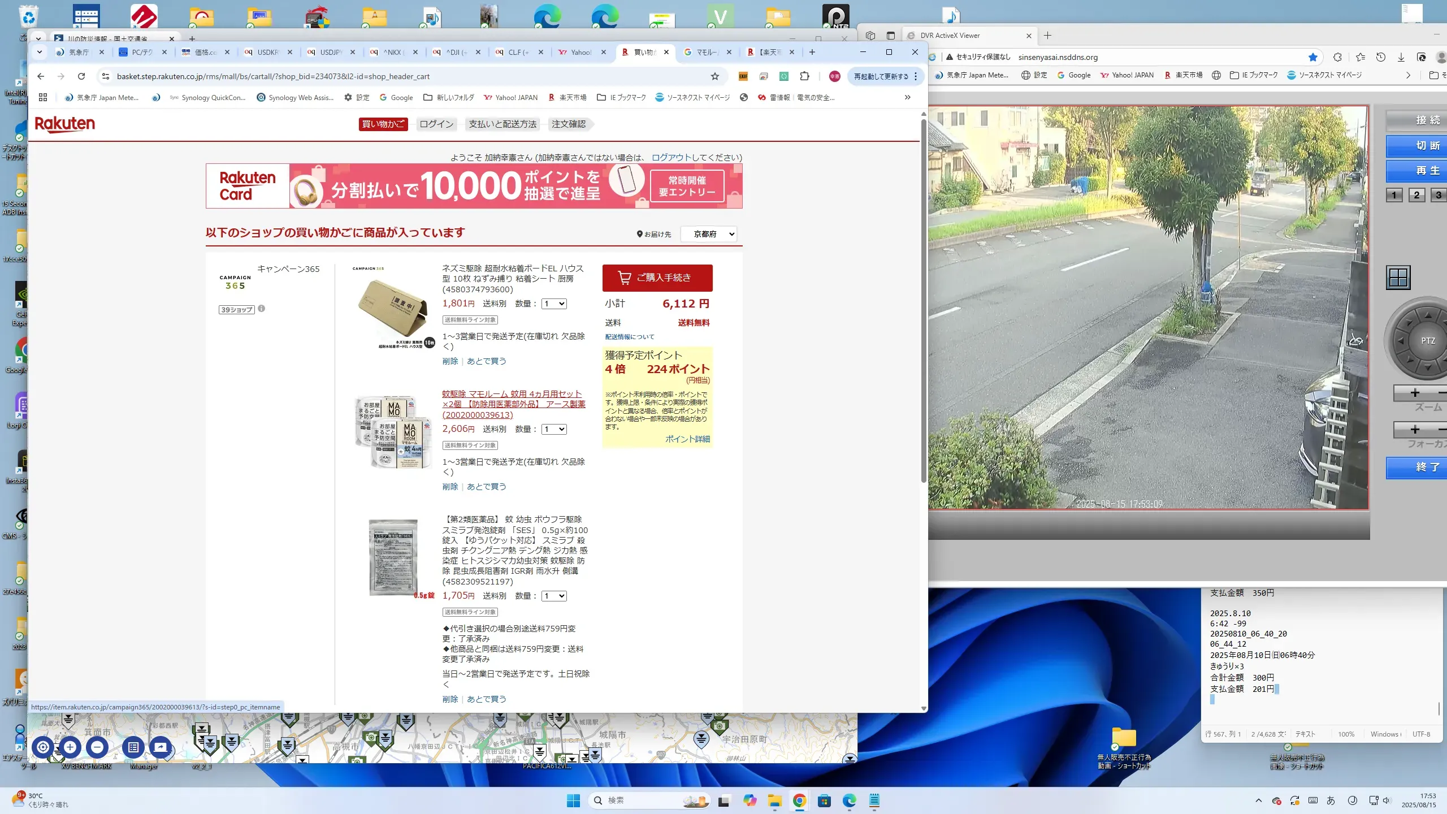Click the ご購入手続き checkout button

[657, 278]
